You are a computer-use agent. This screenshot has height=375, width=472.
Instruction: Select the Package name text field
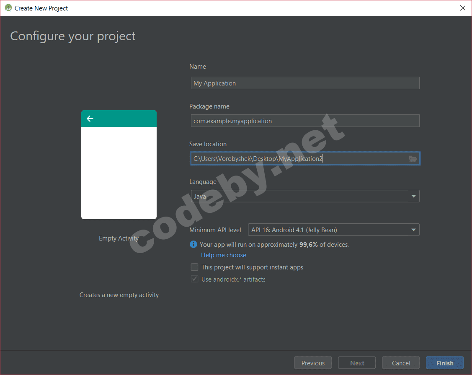[x=305, y=121]
